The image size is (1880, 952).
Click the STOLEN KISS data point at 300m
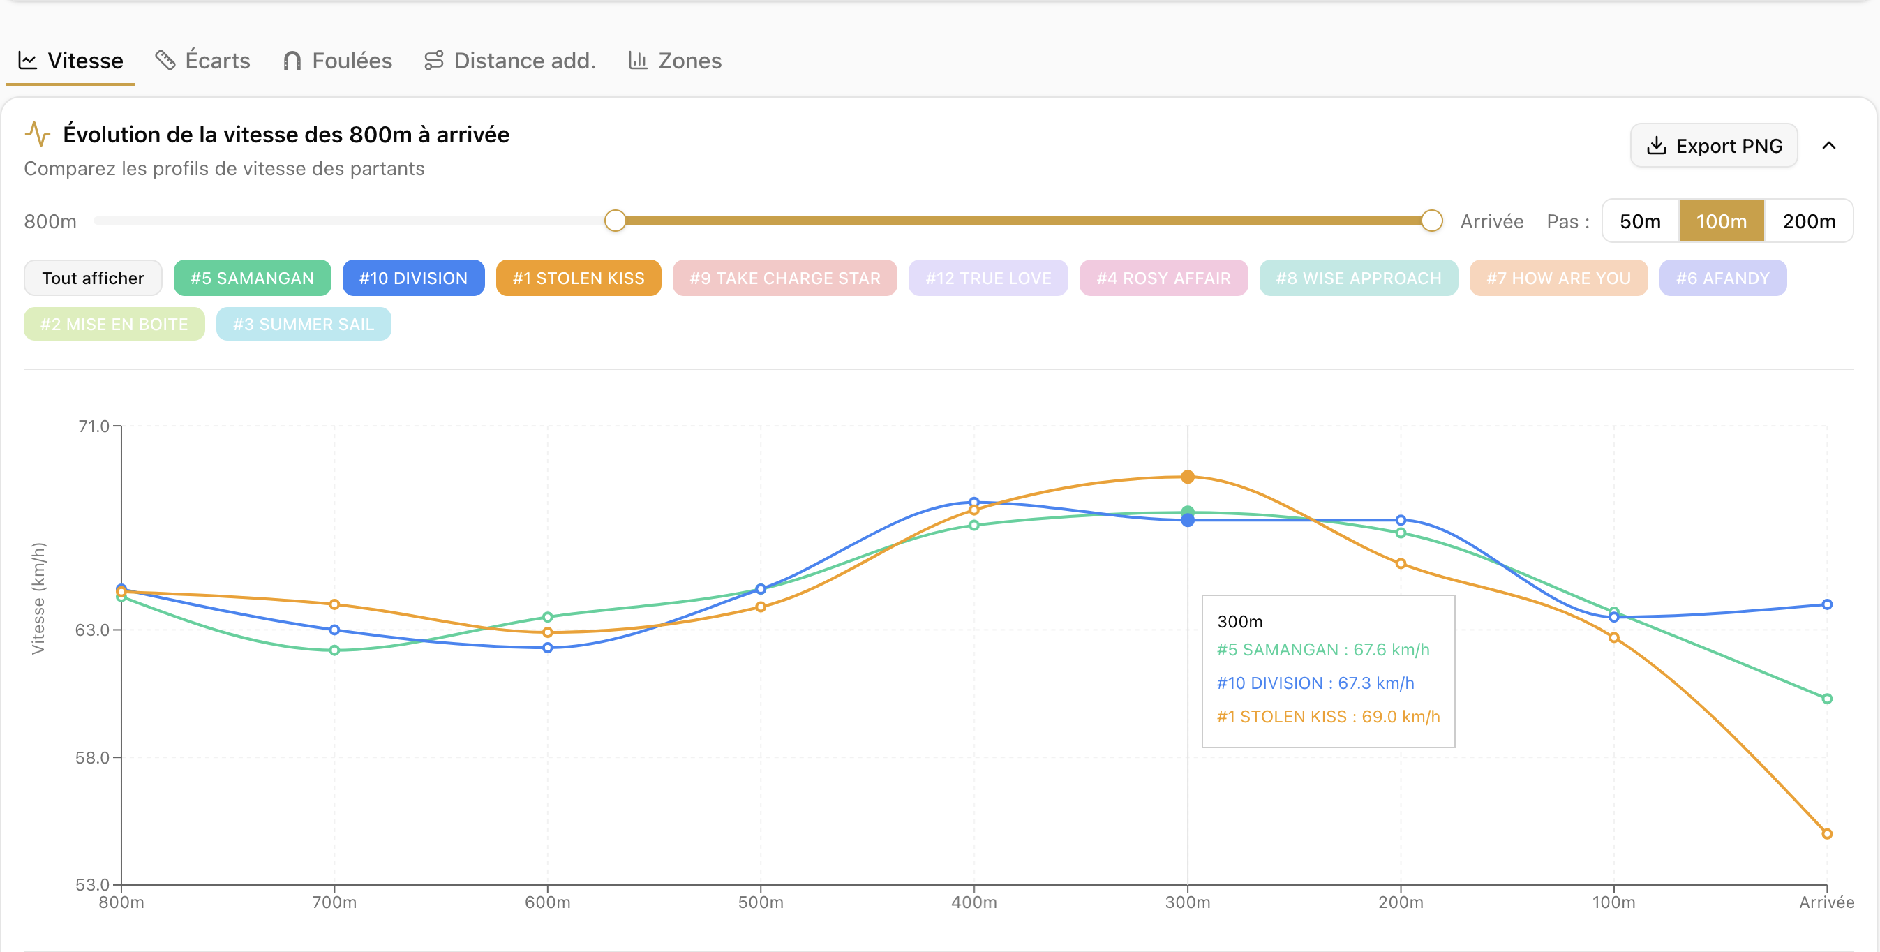coord(1188,477)
